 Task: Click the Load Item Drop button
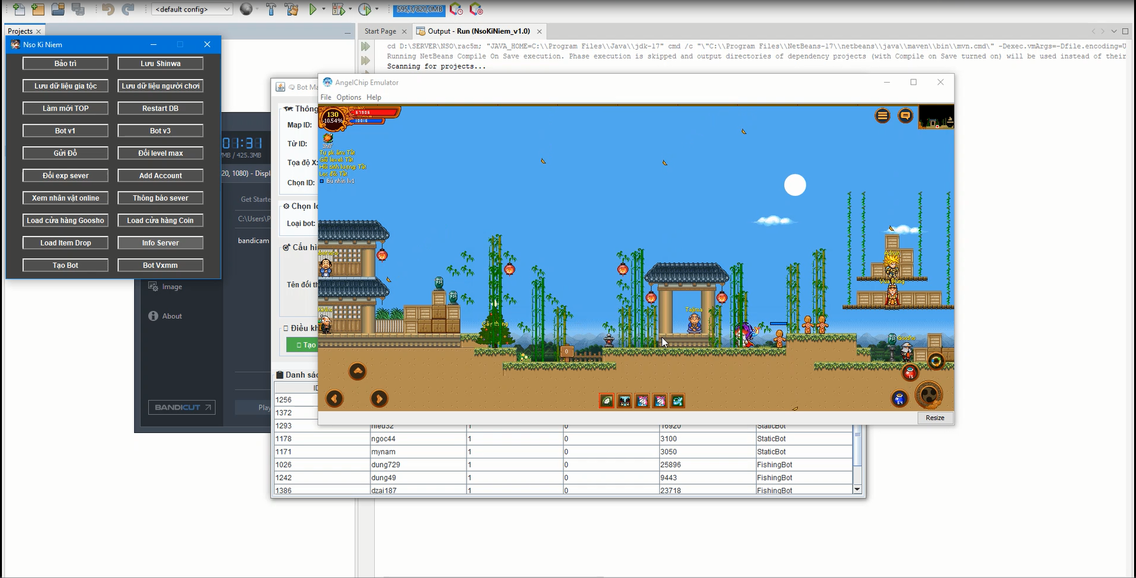[66, 243]
